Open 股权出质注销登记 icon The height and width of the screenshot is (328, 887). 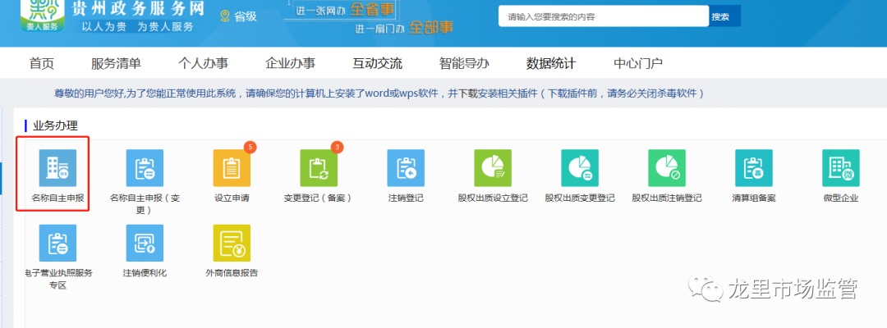(667, 168)
